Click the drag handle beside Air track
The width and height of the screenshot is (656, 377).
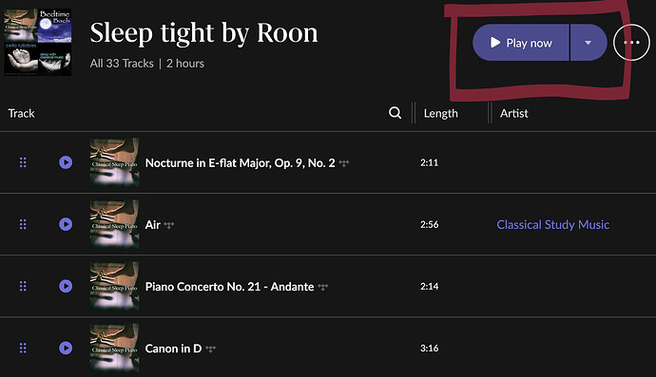pyautogui.click(x=23, y=224)
